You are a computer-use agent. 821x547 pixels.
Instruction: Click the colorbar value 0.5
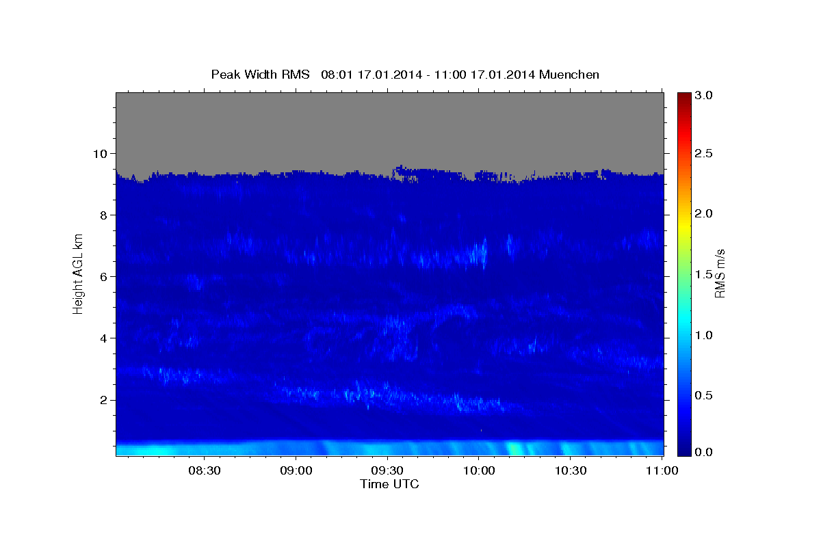[705, 395]
